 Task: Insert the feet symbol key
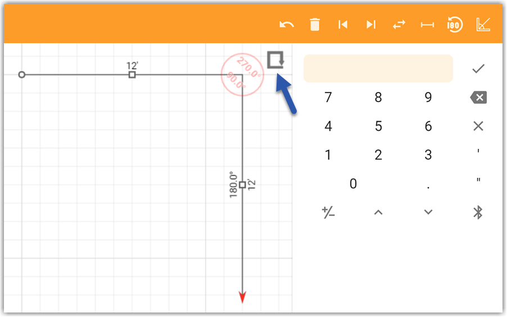tap(478, 151)
